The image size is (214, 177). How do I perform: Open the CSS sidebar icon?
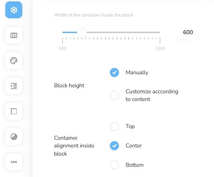point(14,162)
